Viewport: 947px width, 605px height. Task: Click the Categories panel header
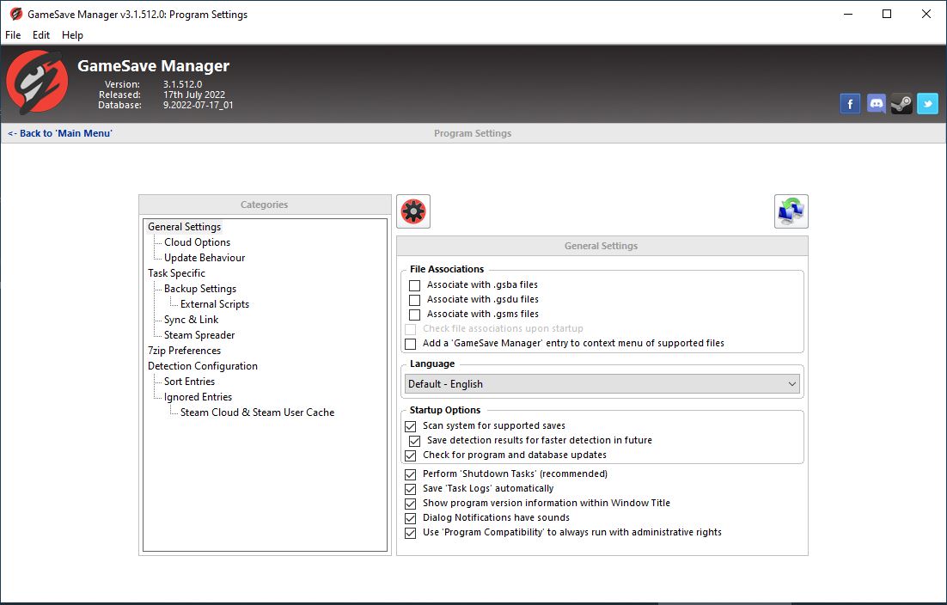pyautogui.click(x=265, y=205)
